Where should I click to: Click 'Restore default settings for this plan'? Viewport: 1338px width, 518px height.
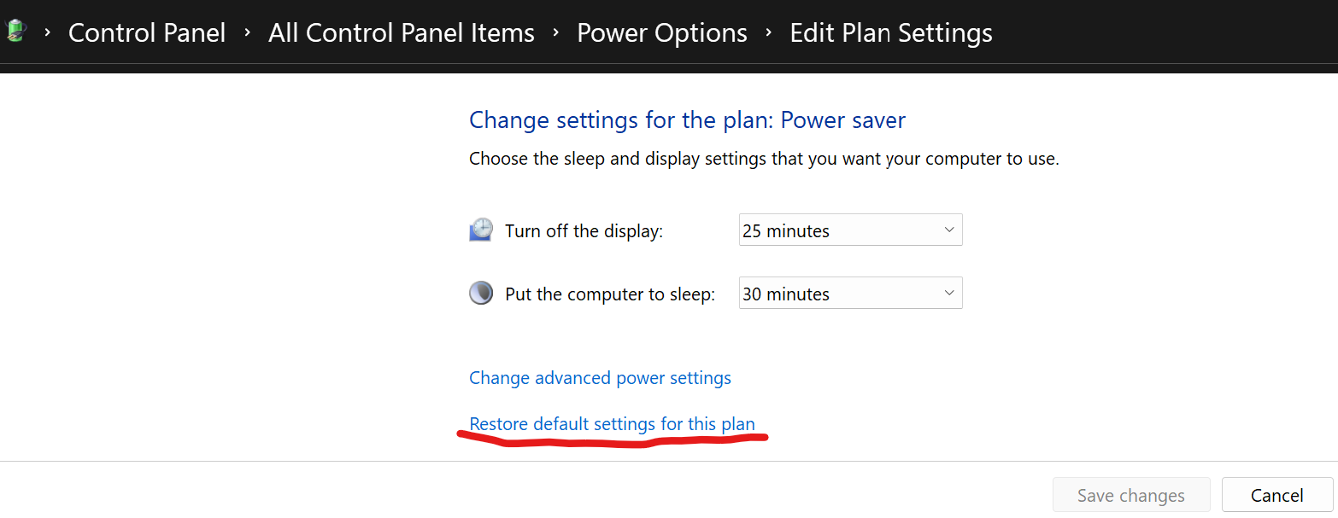612,423
